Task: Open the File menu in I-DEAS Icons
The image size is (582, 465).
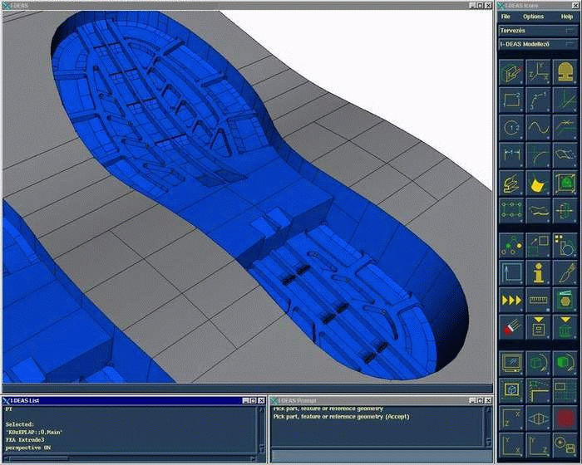Action: pyautogui.click(x=506, y=17)
